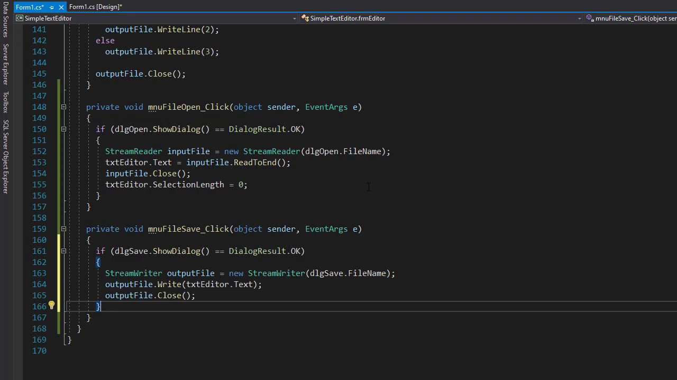Open the Data Sources side panel tab
The width and height of the screenshot is (677, 380).
(x=5, y=19)
